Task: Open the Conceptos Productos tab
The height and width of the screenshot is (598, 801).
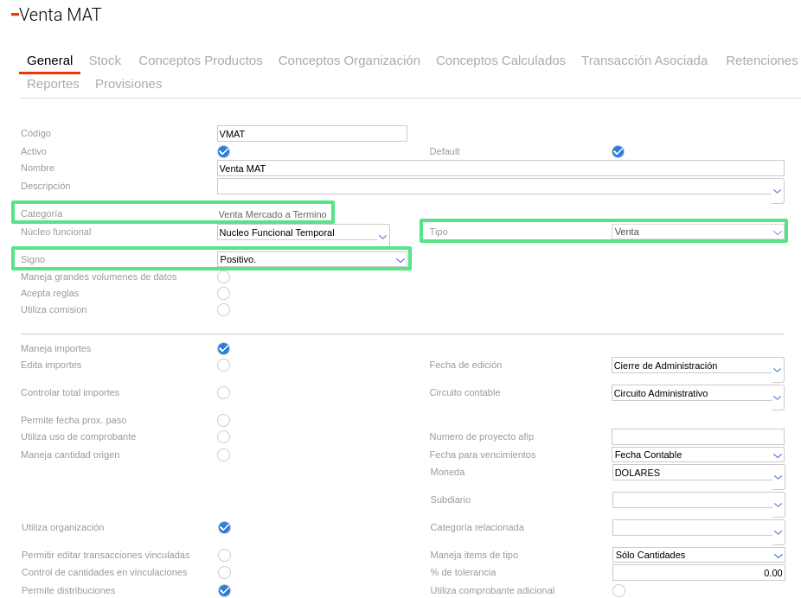Action: pos(200,60)
